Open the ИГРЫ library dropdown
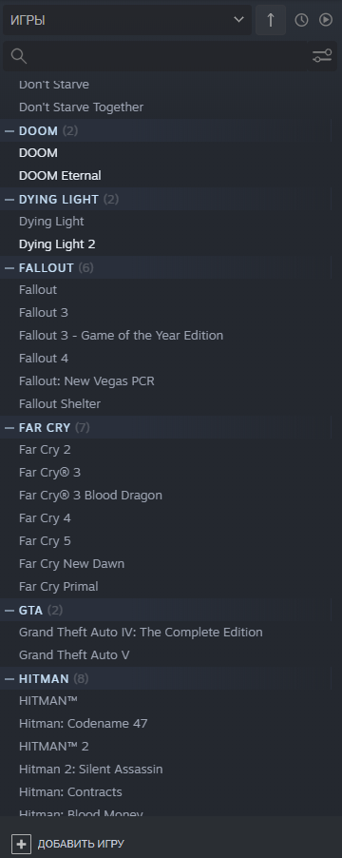Image resolution: width=342 pixels, height=858 pixels. point(127,20)
